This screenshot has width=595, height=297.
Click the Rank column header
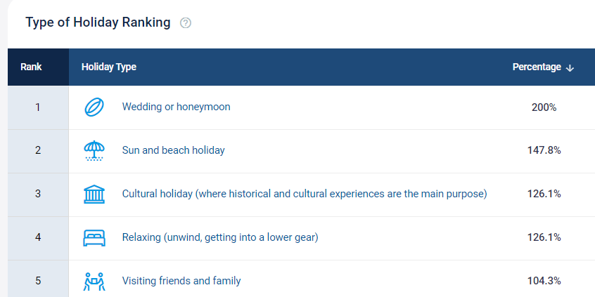(x=31, y=67)
